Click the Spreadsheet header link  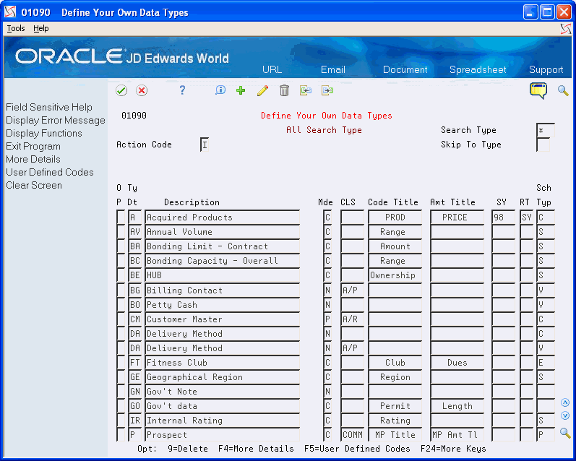pos(478,70)
